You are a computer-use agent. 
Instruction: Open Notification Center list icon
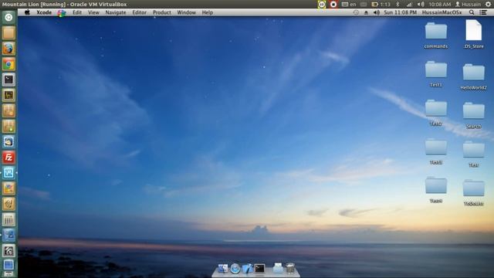(483, 12)
